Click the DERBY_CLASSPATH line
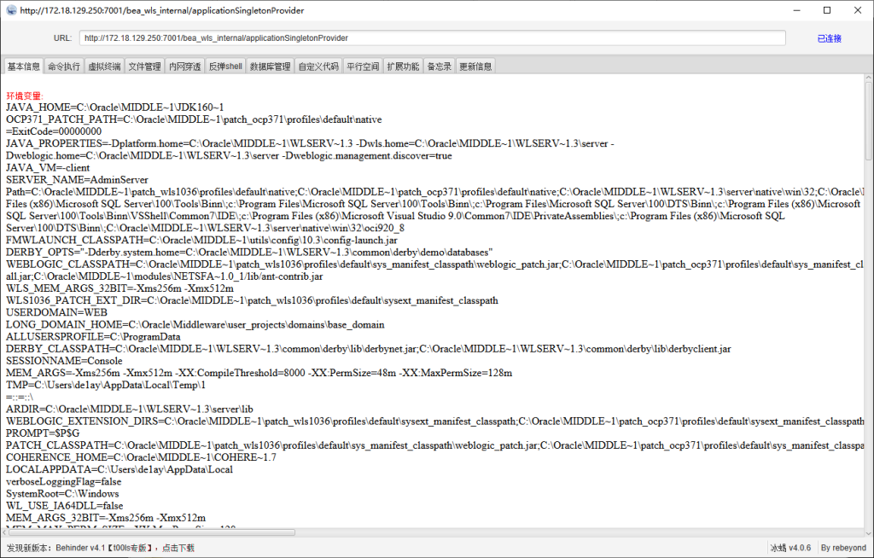This screenshot has width=874, height=558. point(369,348)
